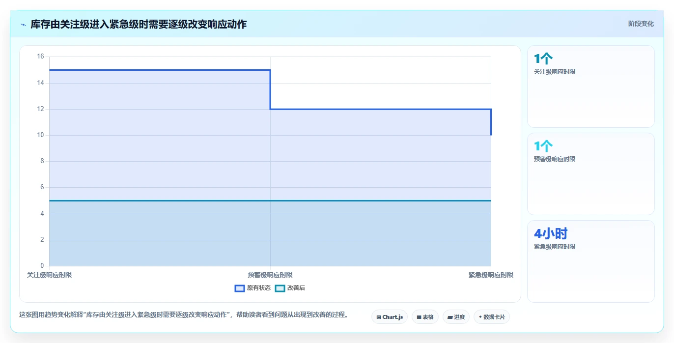Toggle the 改善后 legend swatch
Viewport: 674px width, 343px height.
point(280,288)
